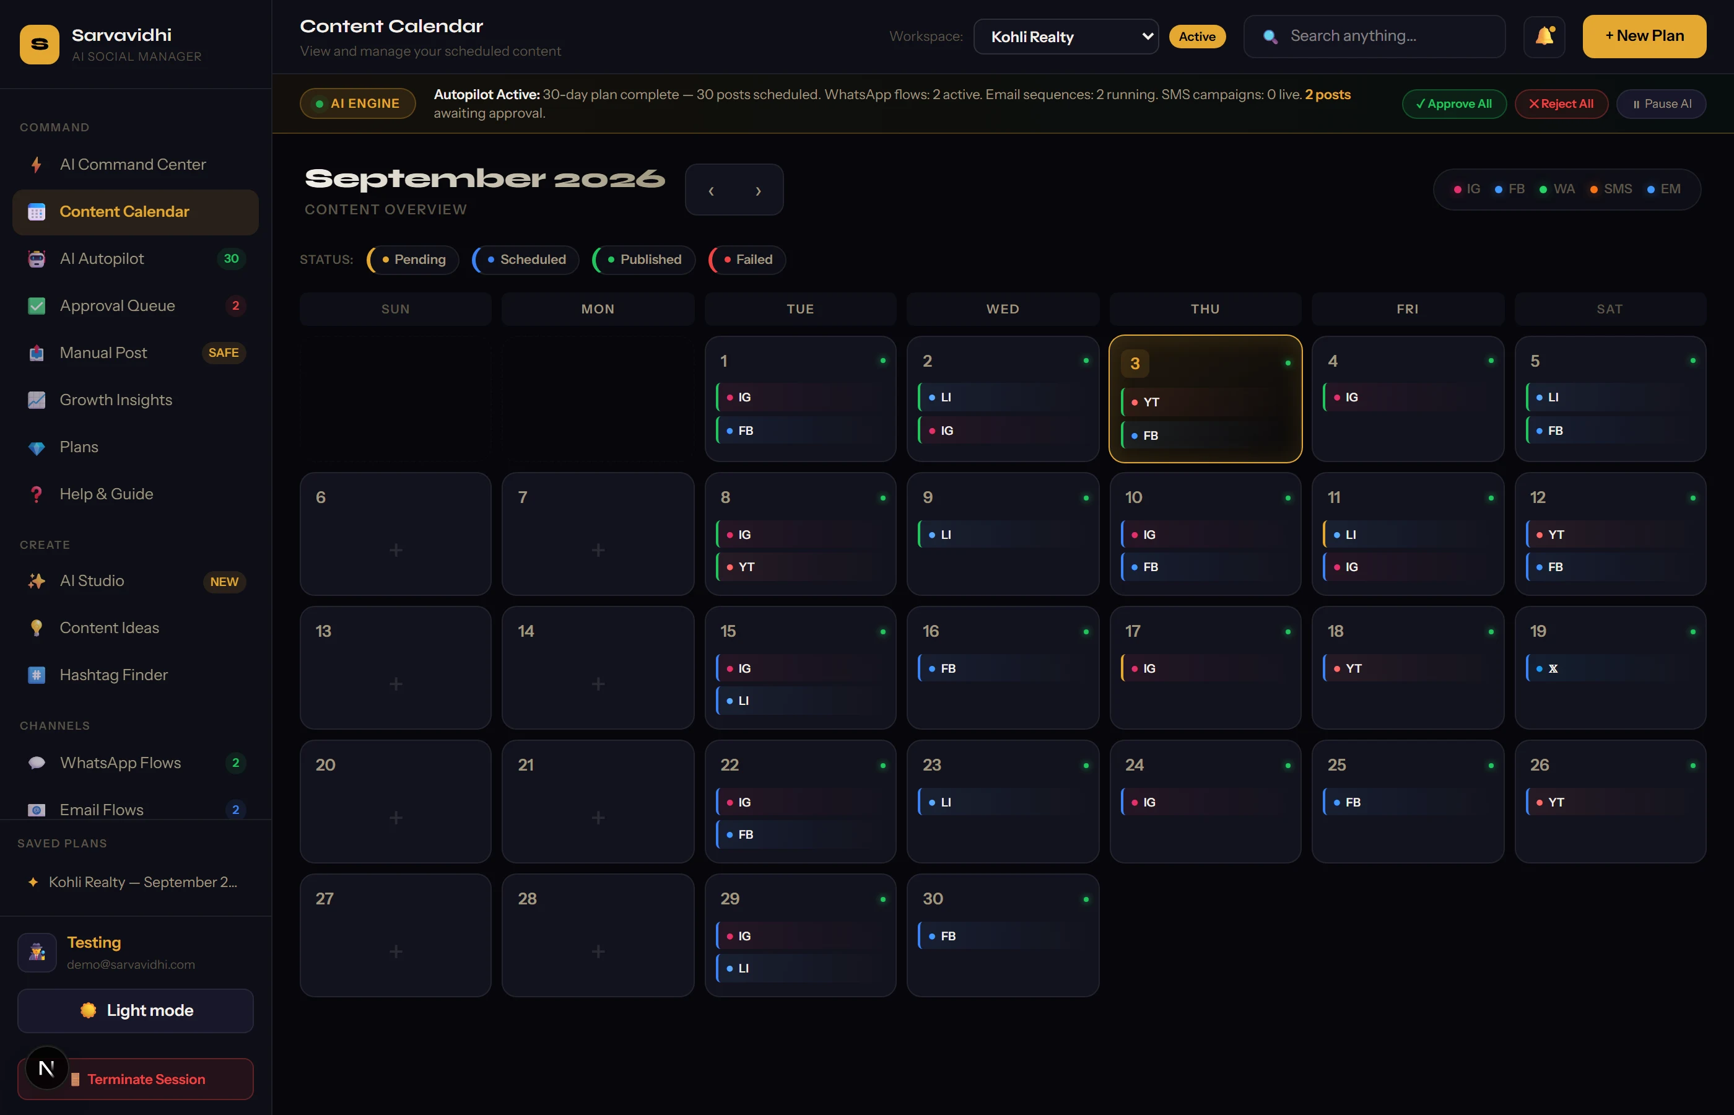Screen dimensions: 1734x1115
Task: Toggle the Active workspace badge
Action: (x=1197, y=36)
